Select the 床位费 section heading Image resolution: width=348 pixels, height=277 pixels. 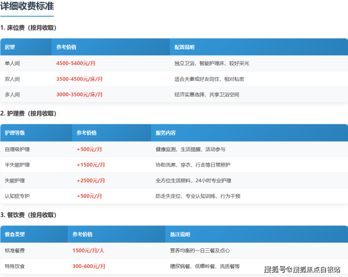(28, 28)
